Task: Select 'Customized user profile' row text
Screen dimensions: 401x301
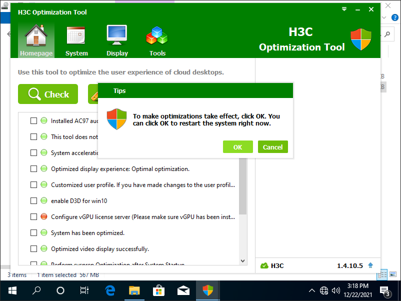Action: point(143,185)
